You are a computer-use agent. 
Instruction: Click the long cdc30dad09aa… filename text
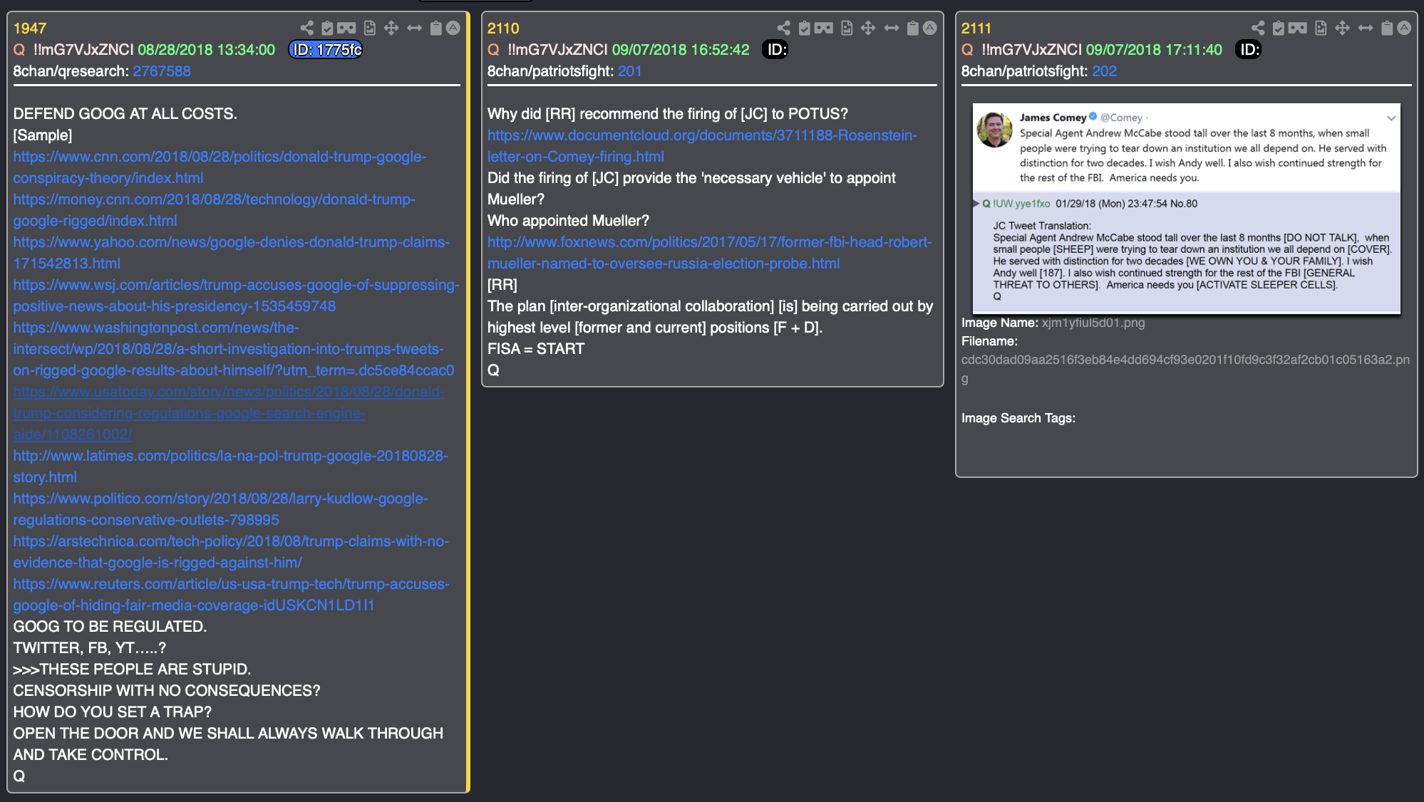tap(1185, 369)
